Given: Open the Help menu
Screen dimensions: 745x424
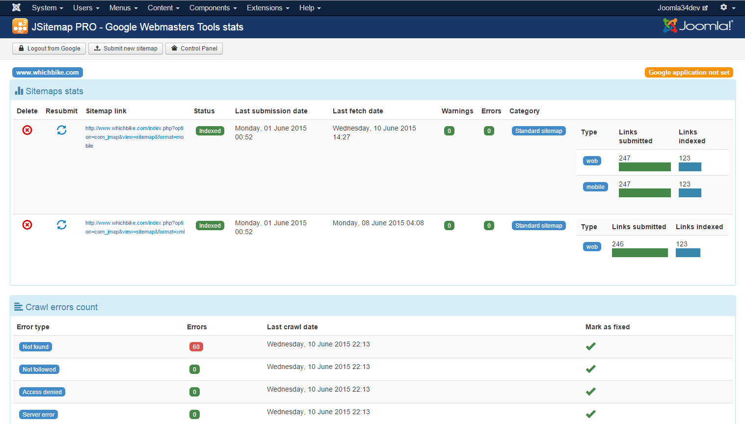Looking at the screenshot, I should pyautogui.click(x=310, y=8).
